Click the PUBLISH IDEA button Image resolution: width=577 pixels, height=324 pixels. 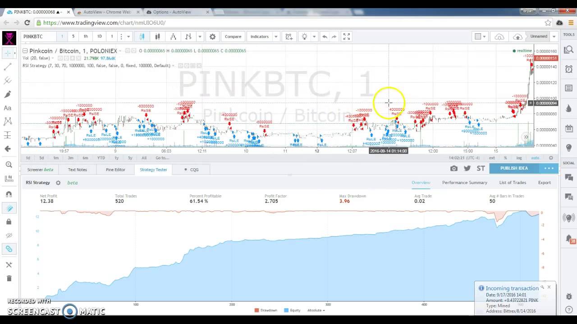[x=514, y=168]
